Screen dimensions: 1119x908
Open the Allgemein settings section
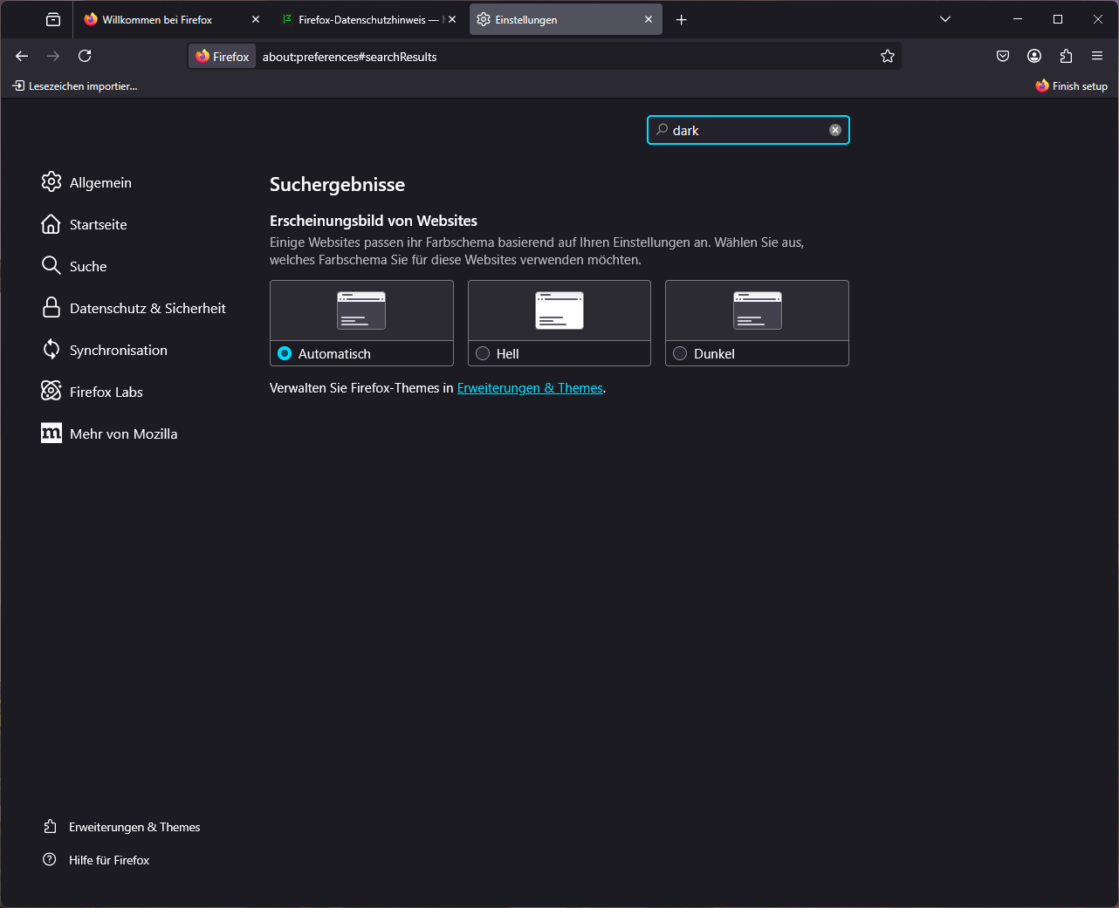click(100, 182)
